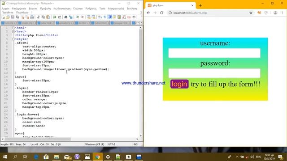Screen dimensions: 287x161
Task: Toggle show all characters icon
Action: tap(104, 17)
